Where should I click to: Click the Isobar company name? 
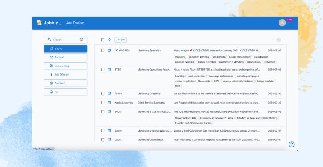118,111
